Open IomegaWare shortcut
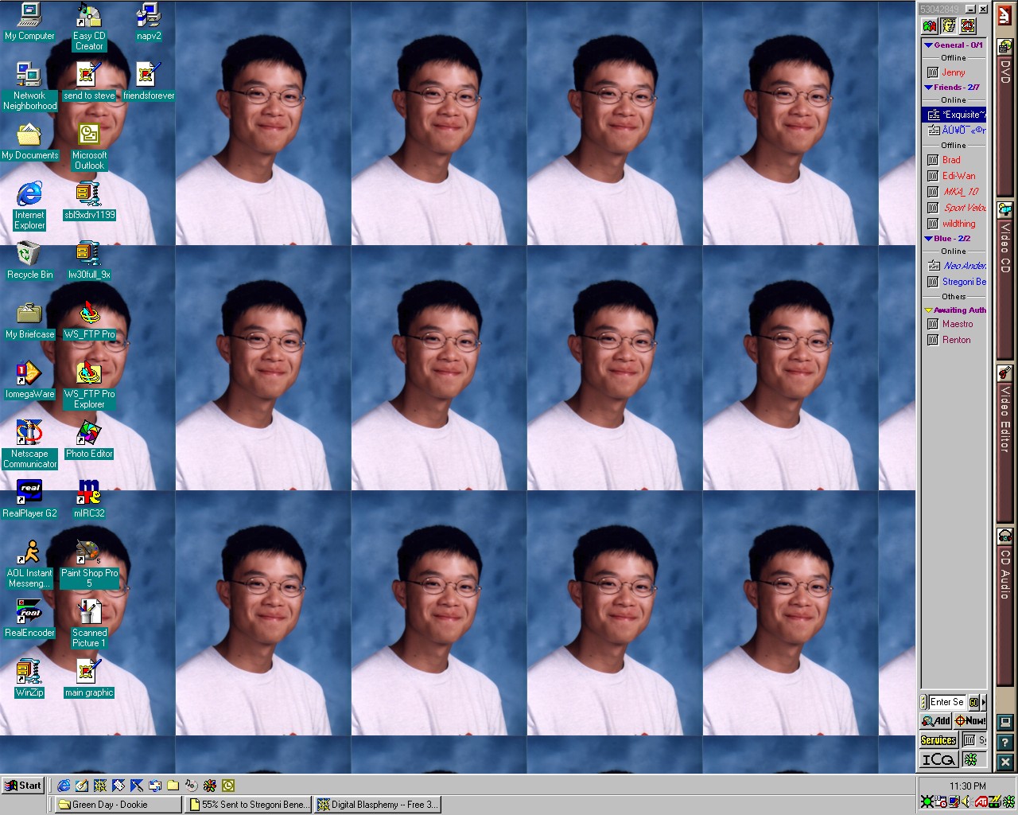 click(29, 380)
